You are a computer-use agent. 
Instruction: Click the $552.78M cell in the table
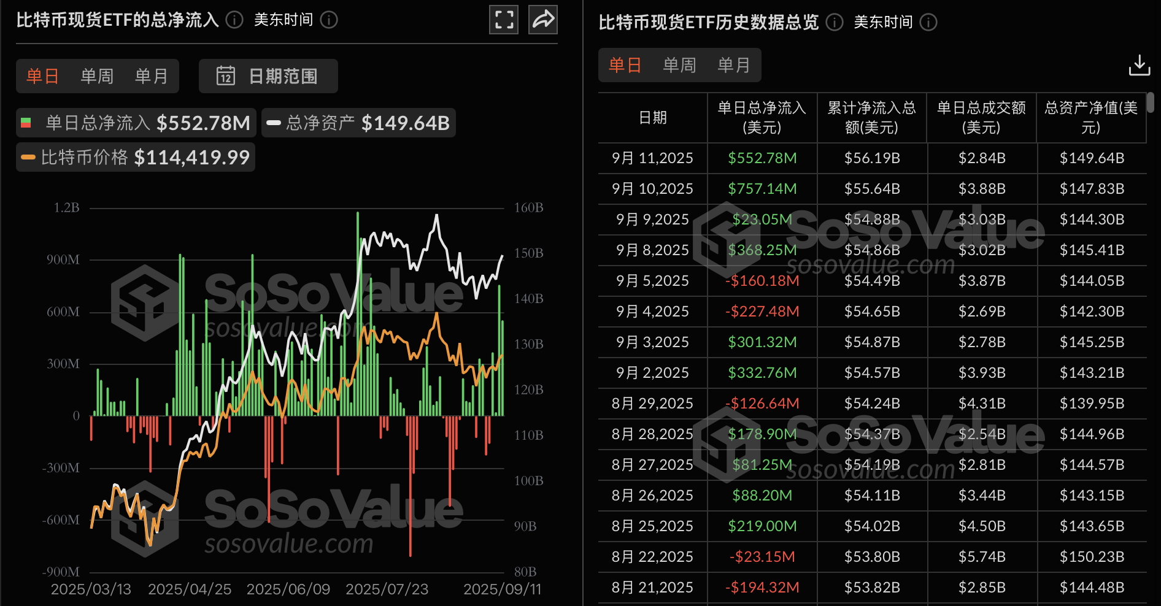(x=762, y=158)
